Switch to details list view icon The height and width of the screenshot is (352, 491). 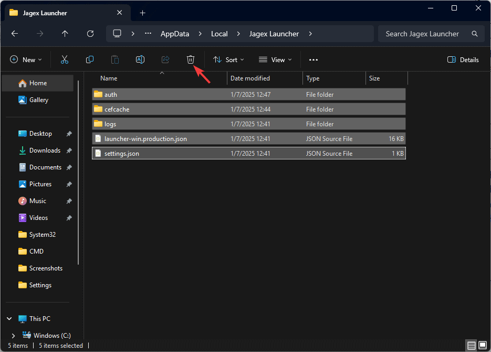[471, 346]
